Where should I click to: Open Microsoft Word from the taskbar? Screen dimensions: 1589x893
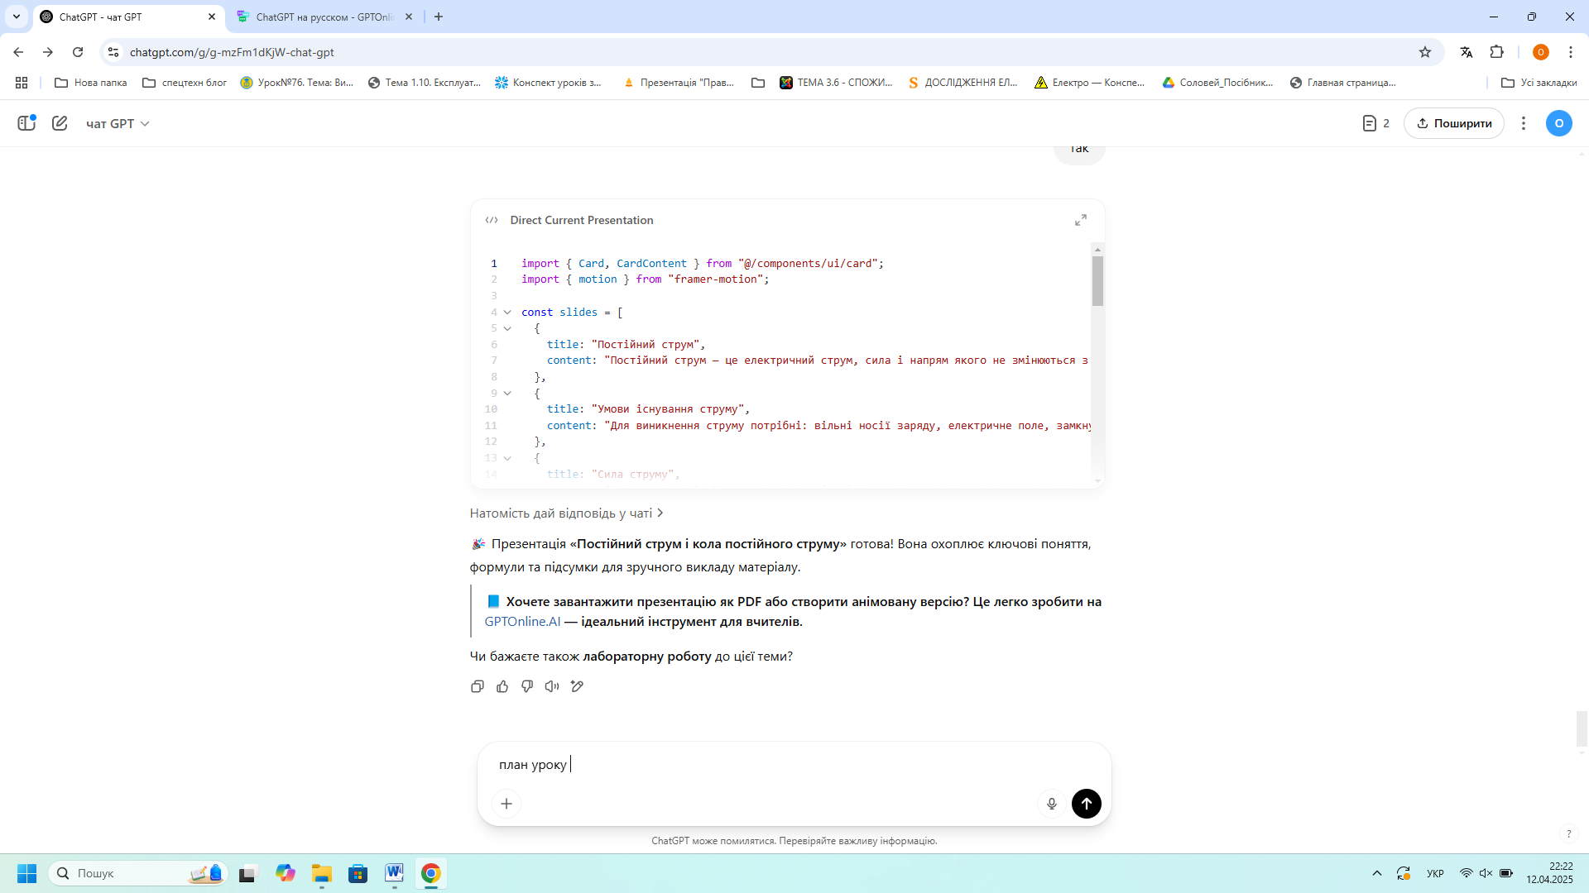[x=394, y=873]
